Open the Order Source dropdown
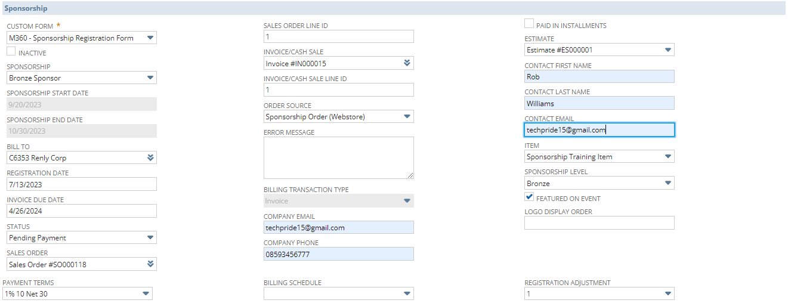The height and width of the screenshot is (303, 788). 407,117
